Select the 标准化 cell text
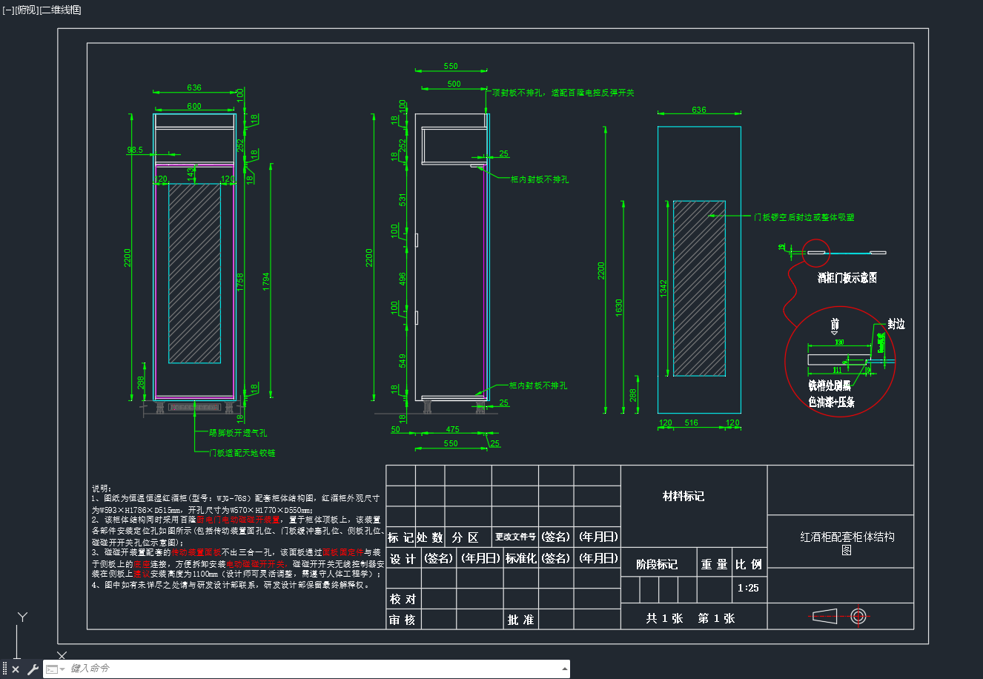The width and height of the screenshot is (983, 679). (520, 558)
